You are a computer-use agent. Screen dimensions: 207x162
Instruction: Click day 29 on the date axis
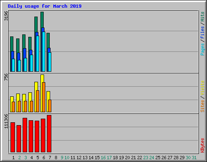[182, 158]
